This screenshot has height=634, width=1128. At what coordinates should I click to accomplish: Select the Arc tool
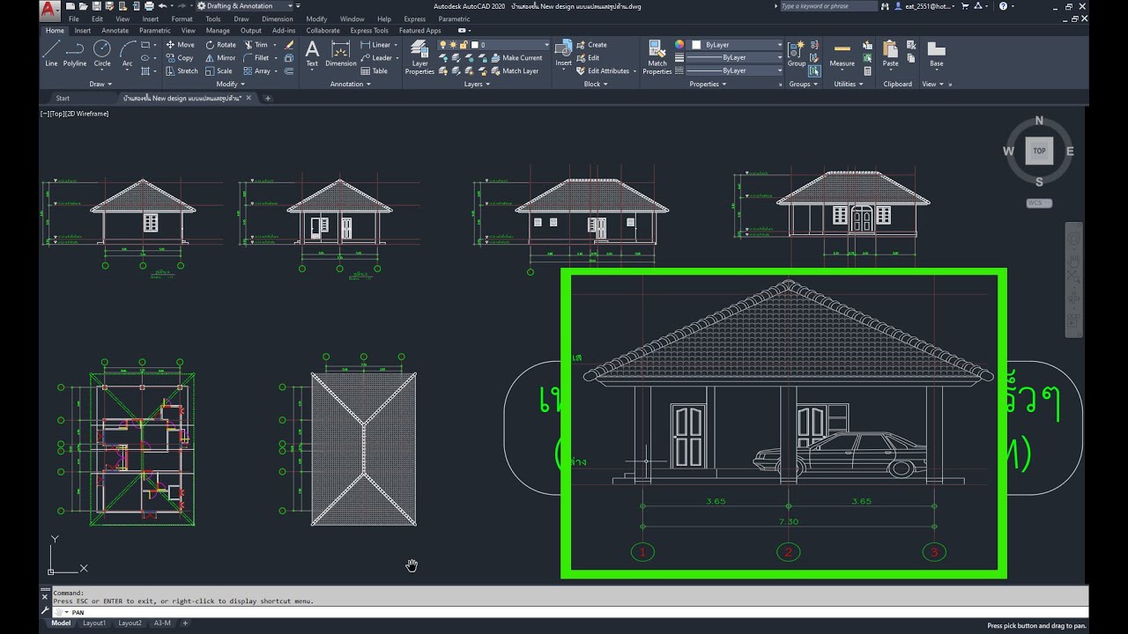pos(127,54)
